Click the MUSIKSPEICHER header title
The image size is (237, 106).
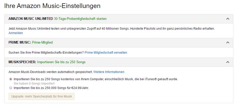[x=22, y=62]
